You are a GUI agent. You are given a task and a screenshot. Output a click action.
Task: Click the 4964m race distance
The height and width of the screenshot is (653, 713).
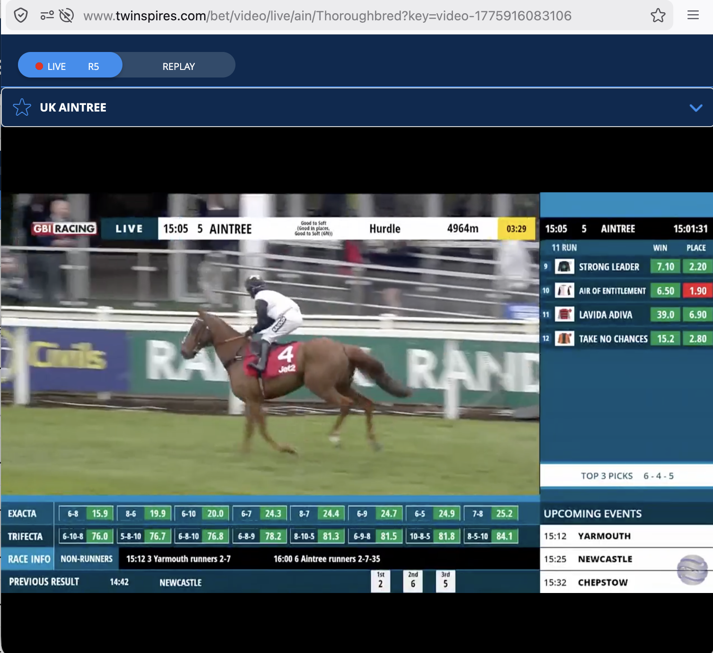tap(463, 229)
